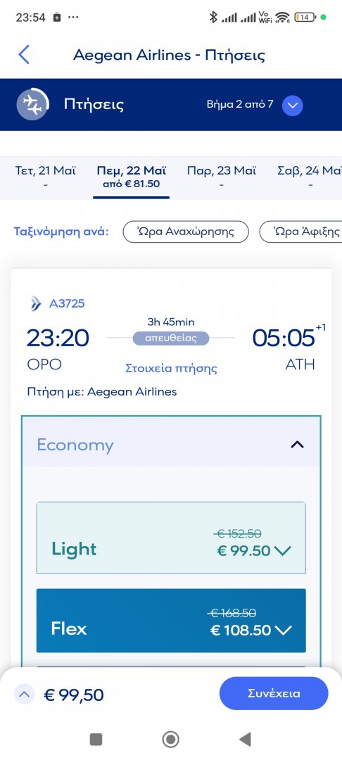Tap the flights airplane circle icon
Screen dimensions: 342x760
pyautogui.click(x=33, y=104)
